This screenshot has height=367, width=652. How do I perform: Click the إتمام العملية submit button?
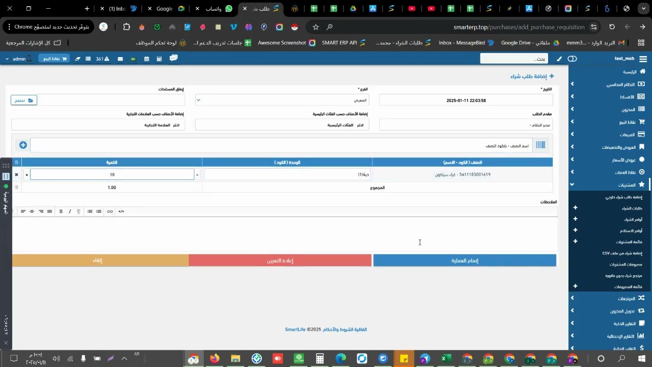click(x=465, y=260)
